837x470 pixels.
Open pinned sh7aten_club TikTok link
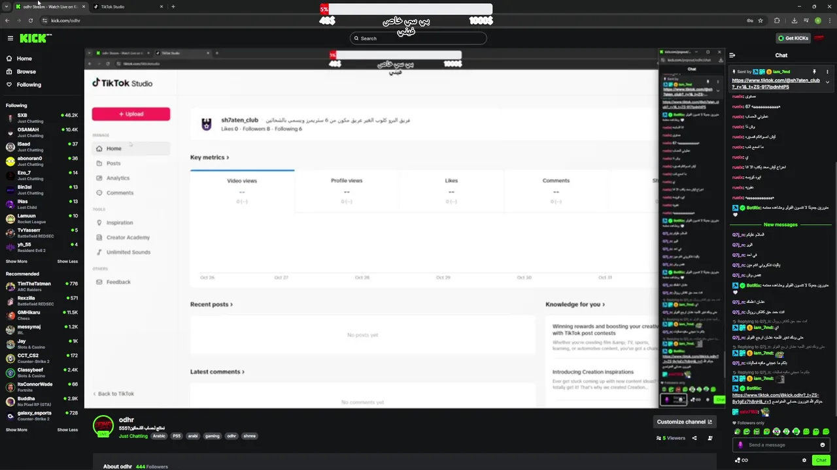[x=776, y=84]
